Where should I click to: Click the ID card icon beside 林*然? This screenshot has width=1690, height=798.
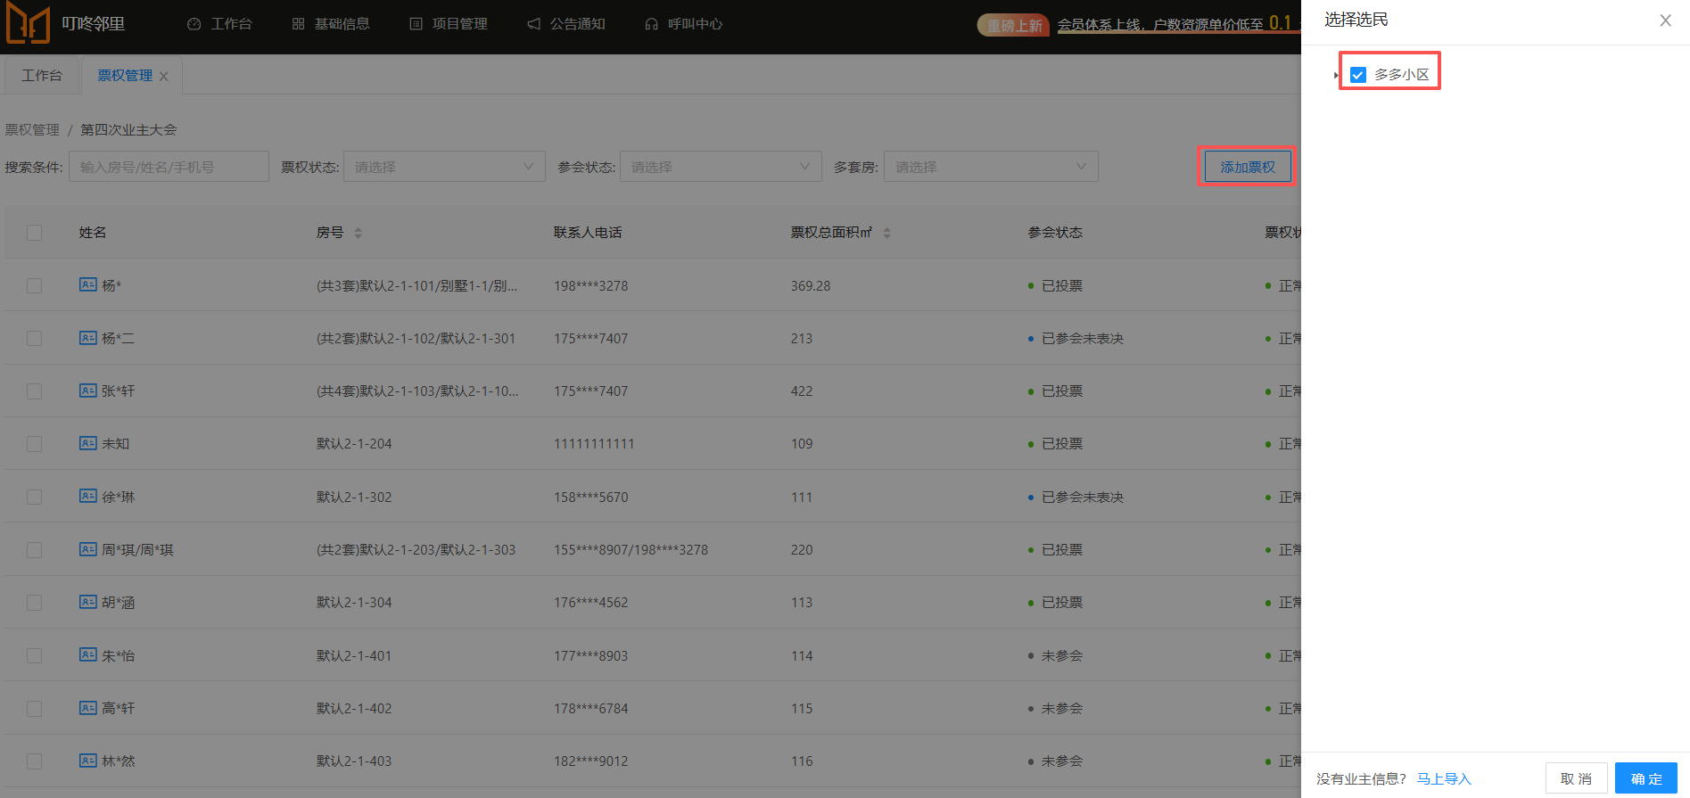coord(87,761)
